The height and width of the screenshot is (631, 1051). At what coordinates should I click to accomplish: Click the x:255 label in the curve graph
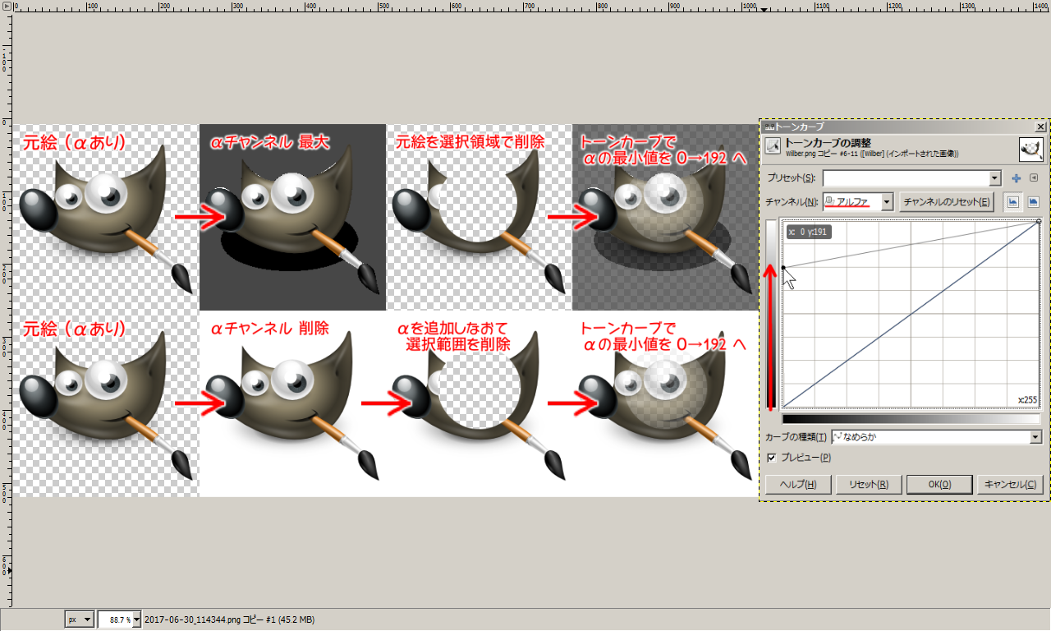[1028, 399]
